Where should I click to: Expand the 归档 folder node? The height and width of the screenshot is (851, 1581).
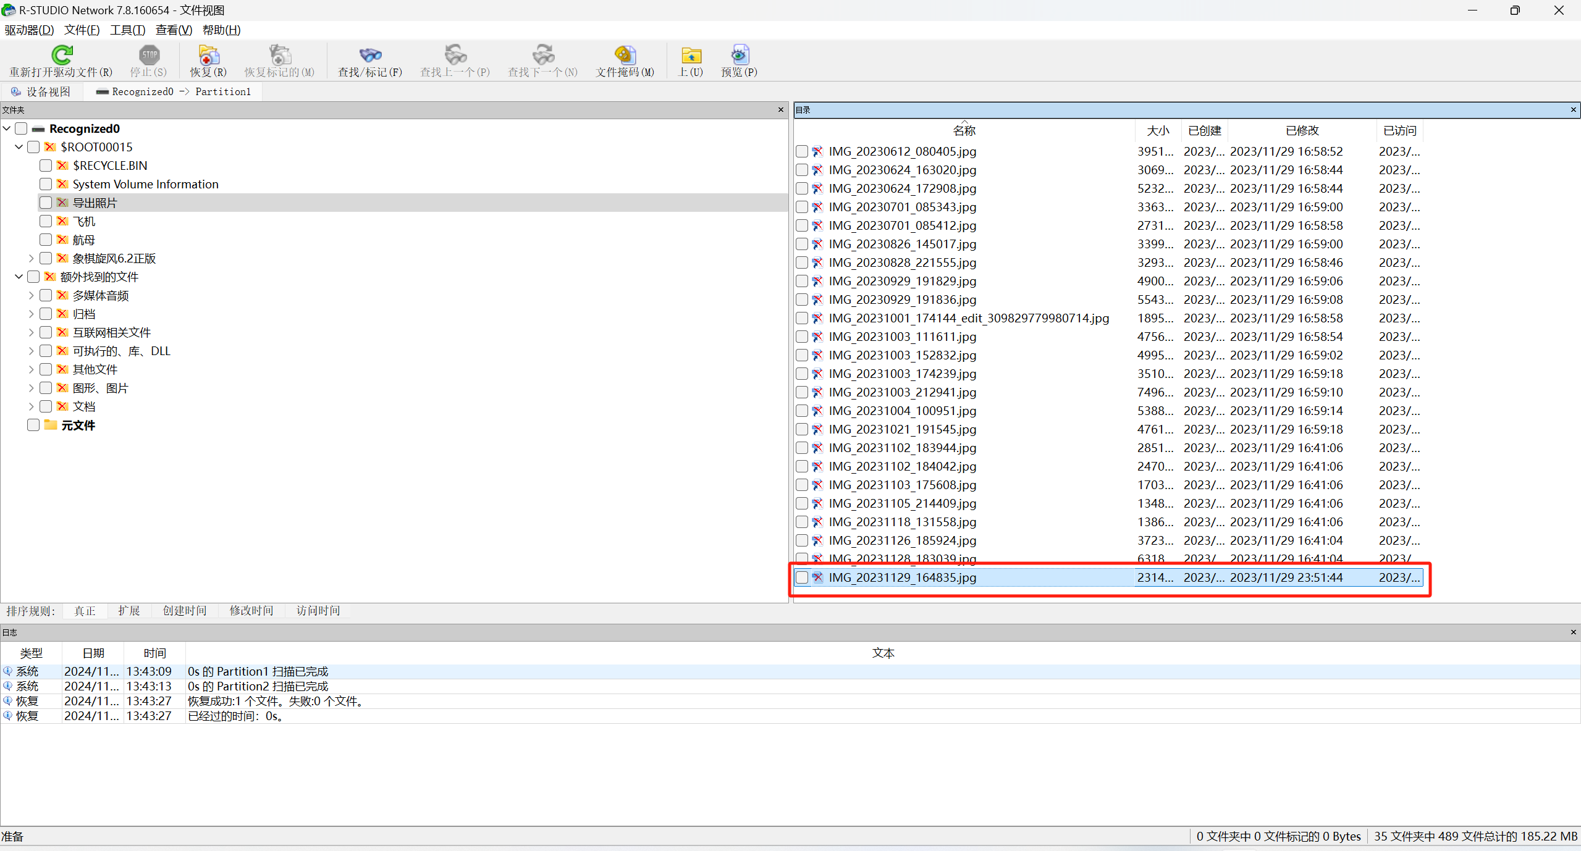32,314
